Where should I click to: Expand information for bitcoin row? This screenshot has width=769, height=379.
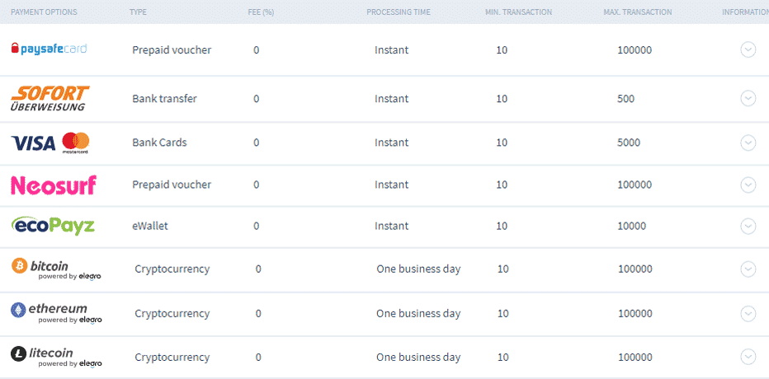[748, 269]
